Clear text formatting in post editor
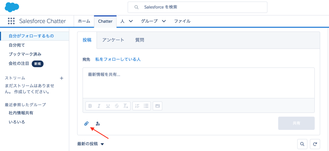The width and height of the screenshot is (329, 151). (126, 106)
